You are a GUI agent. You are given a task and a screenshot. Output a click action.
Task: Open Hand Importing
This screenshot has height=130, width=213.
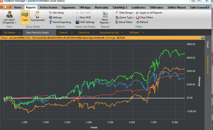pos(60,22)
